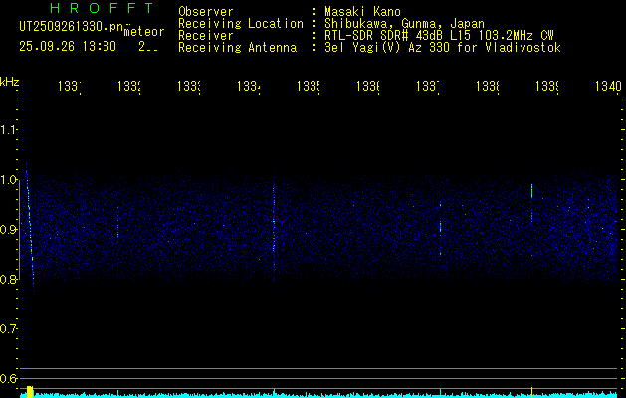Click the Receiving Antenna field label
Screen dimensions: 626x398
237,48
